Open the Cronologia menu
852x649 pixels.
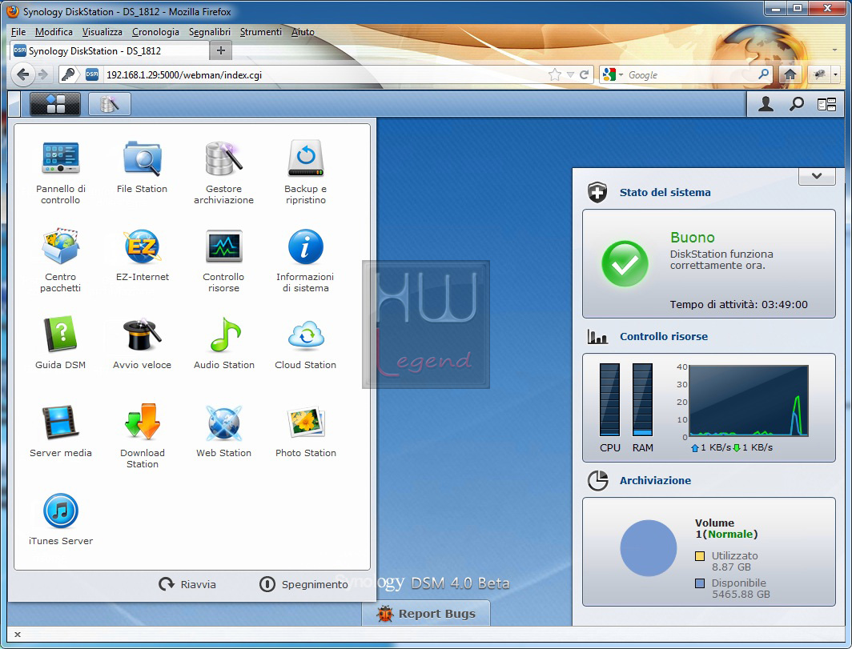pos(155,32)
